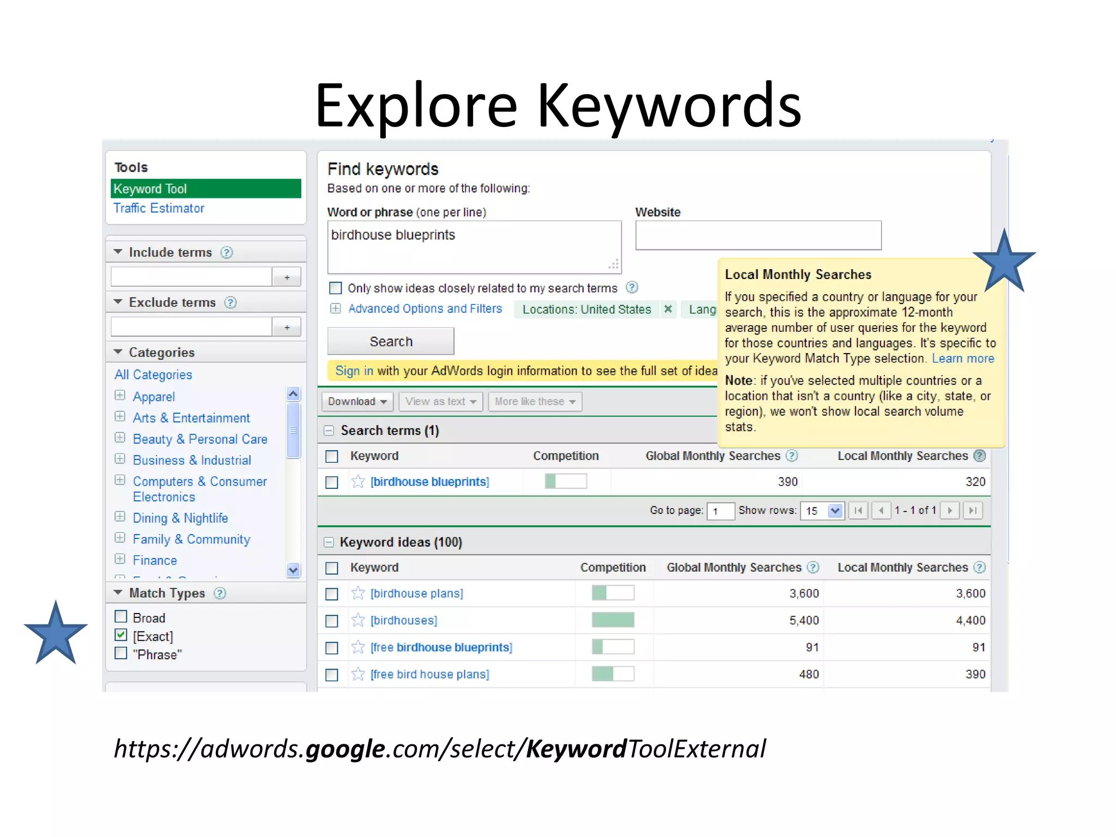Check the [birdhouse blueprints] row checkbox

[332, 482]
